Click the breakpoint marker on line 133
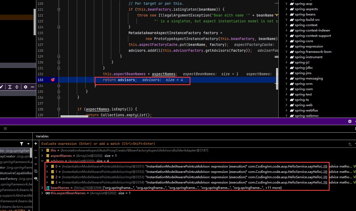Image resolution: width=356 pixels, height=211 pixels. pos(53,80)
